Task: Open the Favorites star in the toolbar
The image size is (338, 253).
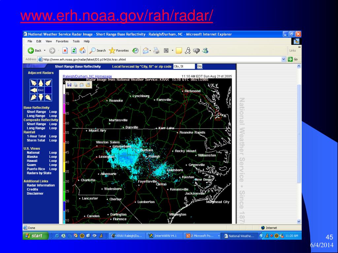Action: [x=119, y=50]
